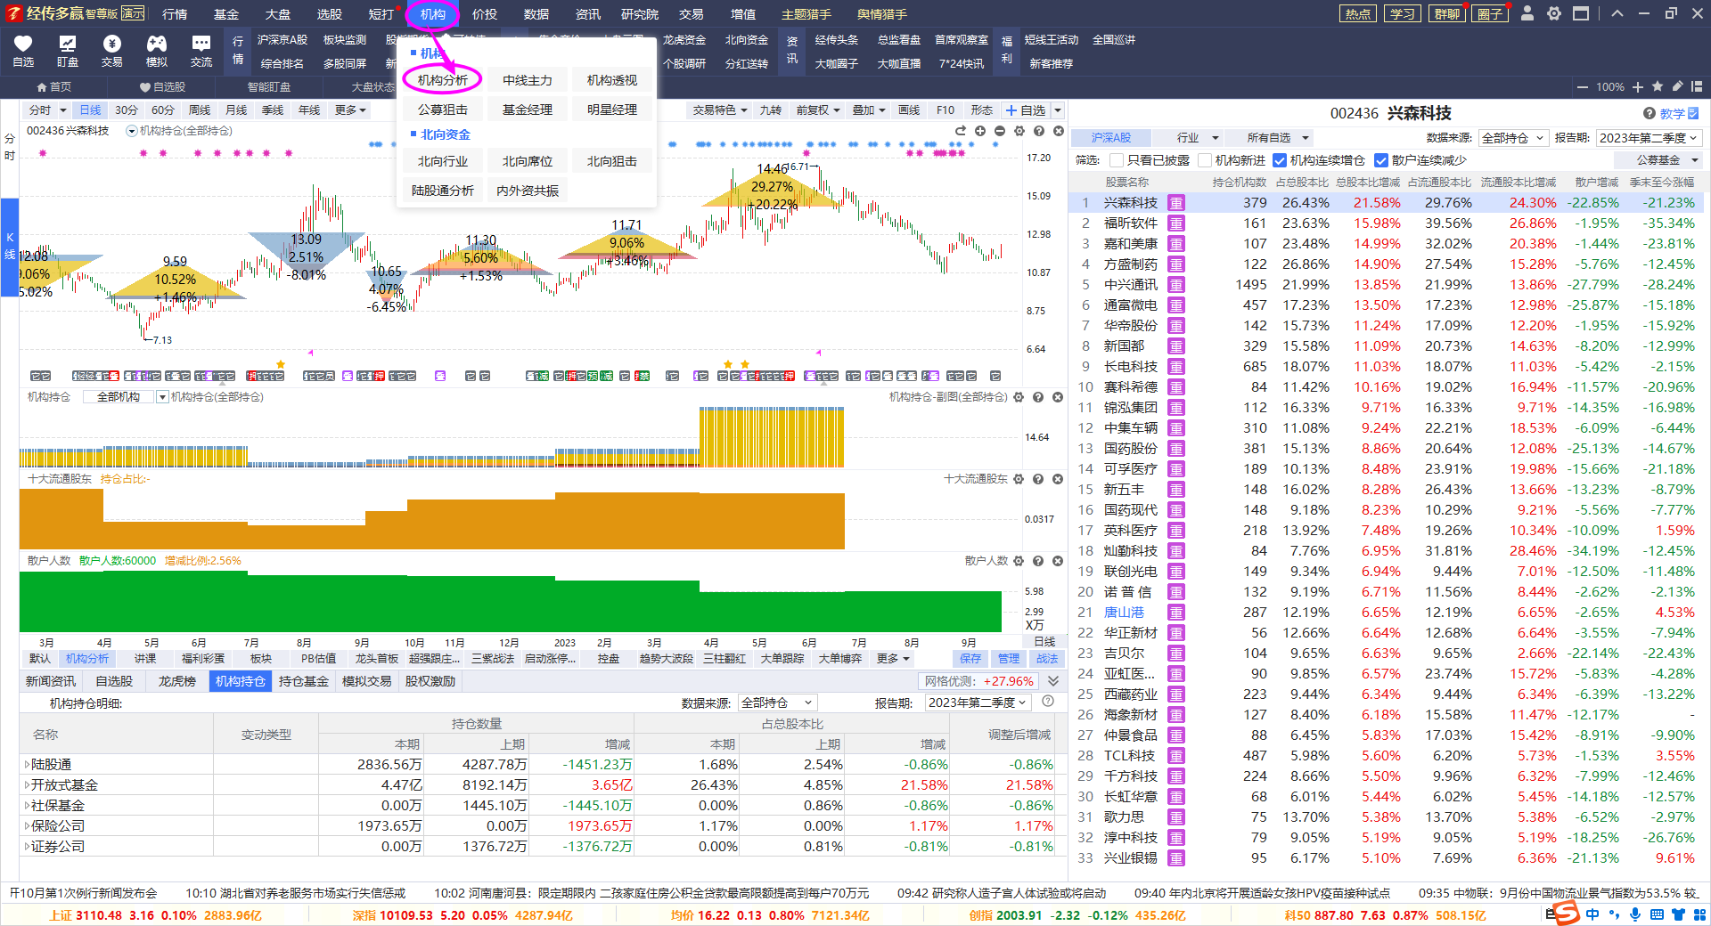Collapse the toolbar with the up arrow
Viewport: 1711px width, 926px height.
click(x=1617, y=13)
